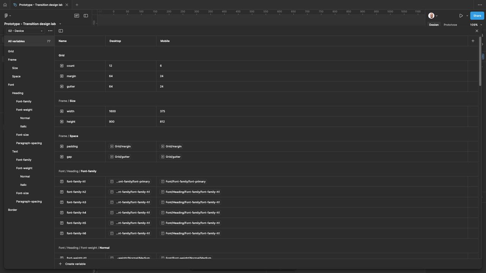Open the 02 - Device collection dropdown
The height and width of the screenshot is (273, 486).
coord(25,31)
